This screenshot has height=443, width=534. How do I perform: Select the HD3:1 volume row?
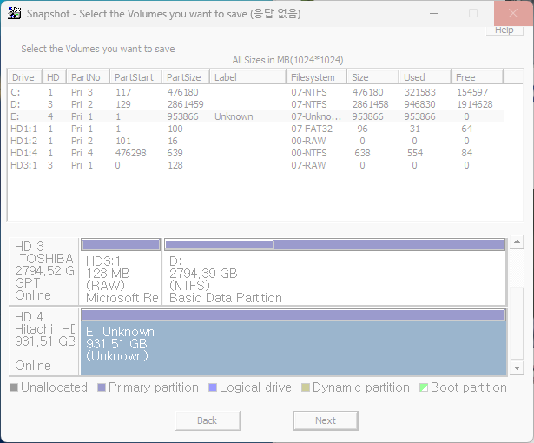pyautogui.click(x=255, y=165)
